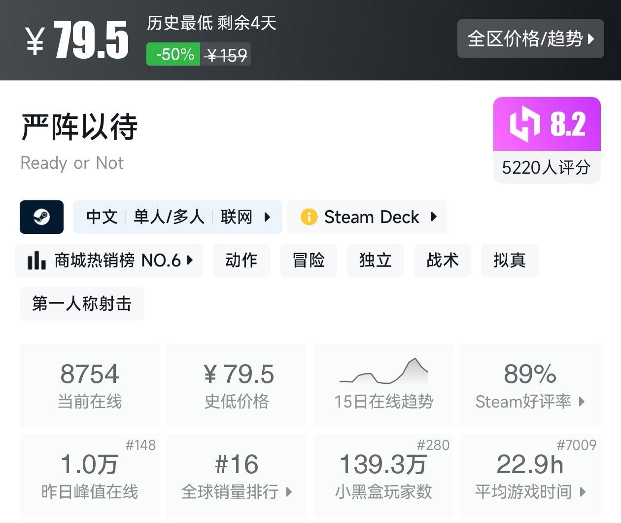This screenshot has width=621, height=523.
Task: Open 商城热销榜 NO.6 ranking list
Action: (x=109, y=260)
